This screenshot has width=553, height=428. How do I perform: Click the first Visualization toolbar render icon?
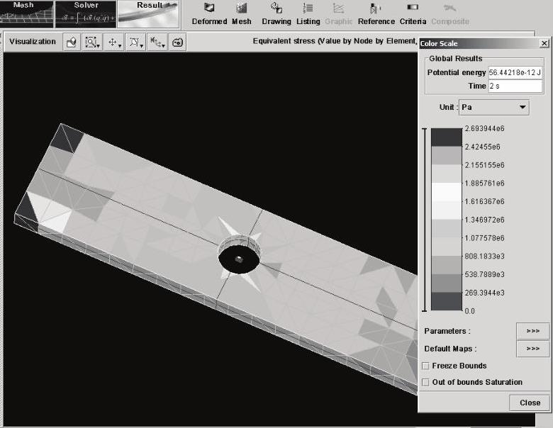71,43
